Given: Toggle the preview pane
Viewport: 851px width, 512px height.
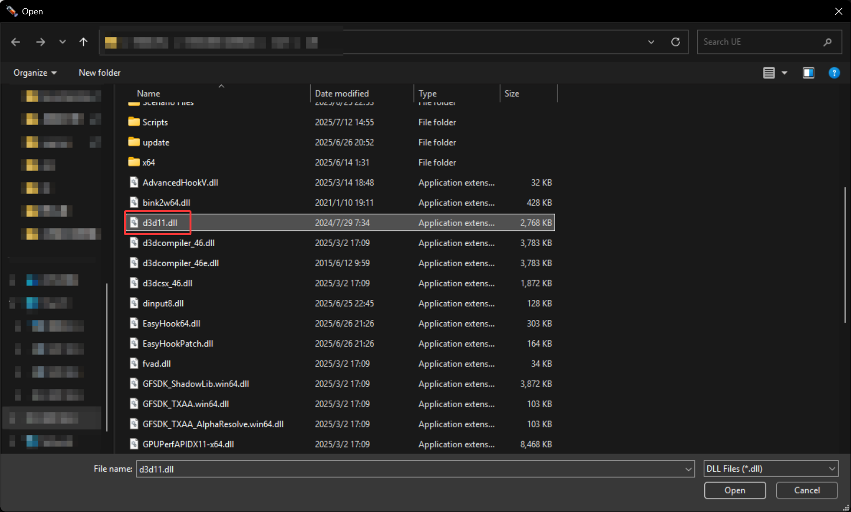Looking at the screenshot, I should click(808, 73).
